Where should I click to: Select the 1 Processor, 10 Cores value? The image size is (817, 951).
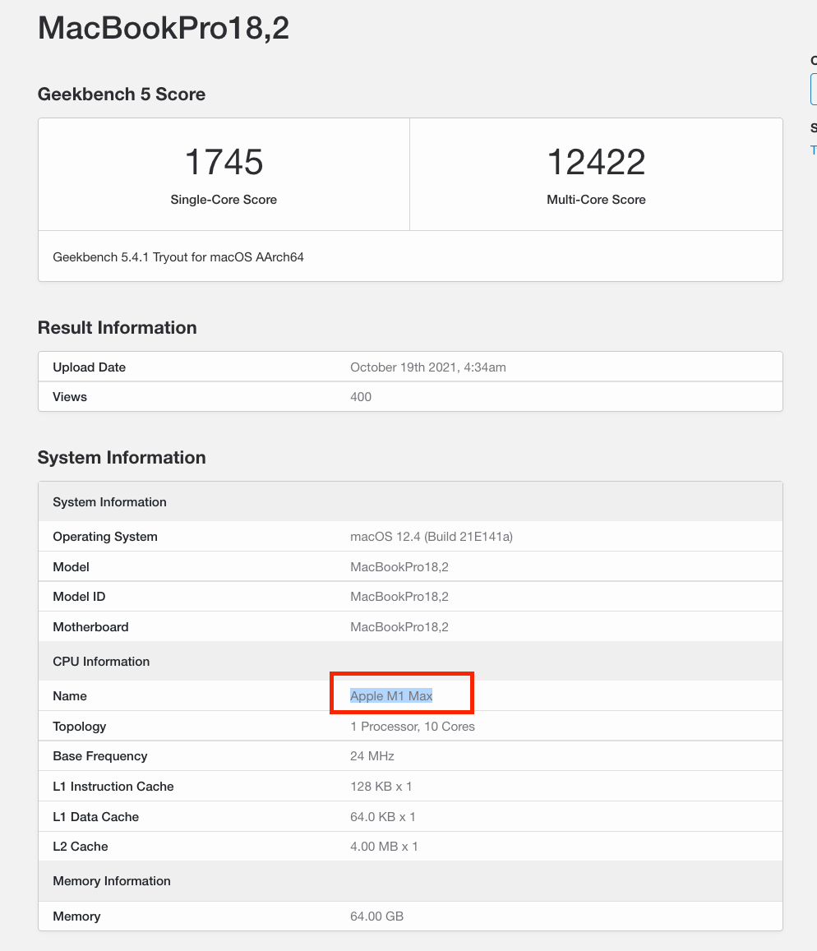pyautogui.click(x=413, y=727)
